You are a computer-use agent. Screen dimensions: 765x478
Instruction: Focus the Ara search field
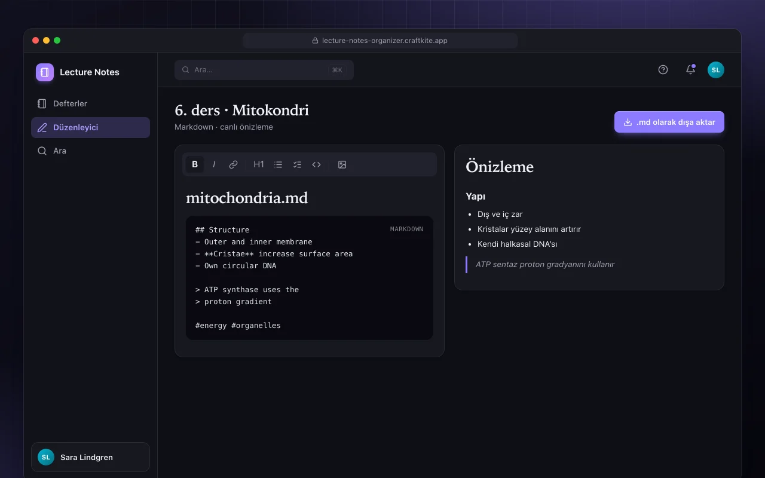point(264,70)
